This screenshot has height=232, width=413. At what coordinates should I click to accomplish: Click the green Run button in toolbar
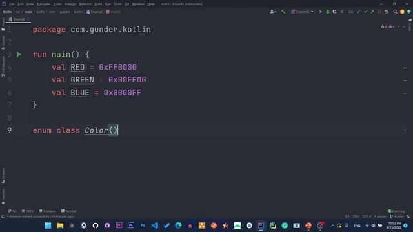pos(321,12)
